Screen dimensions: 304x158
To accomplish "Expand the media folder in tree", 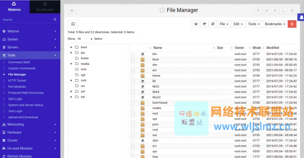I will [x=71, y=64].
